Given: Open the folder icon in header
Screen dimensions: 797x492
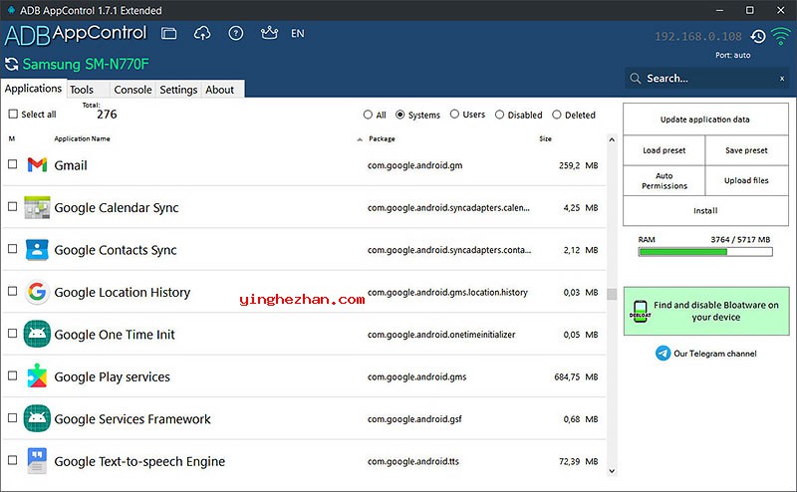Looking at the screenshot, I should click(x=169, y=34).
